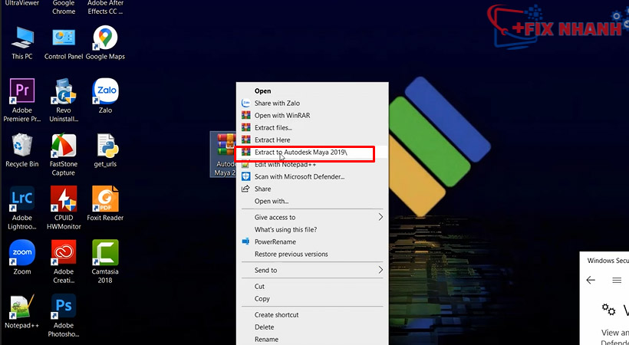Screen dimensions: 629x345
Task: Choose PowerRename option
Action: (x=312, y=242)
